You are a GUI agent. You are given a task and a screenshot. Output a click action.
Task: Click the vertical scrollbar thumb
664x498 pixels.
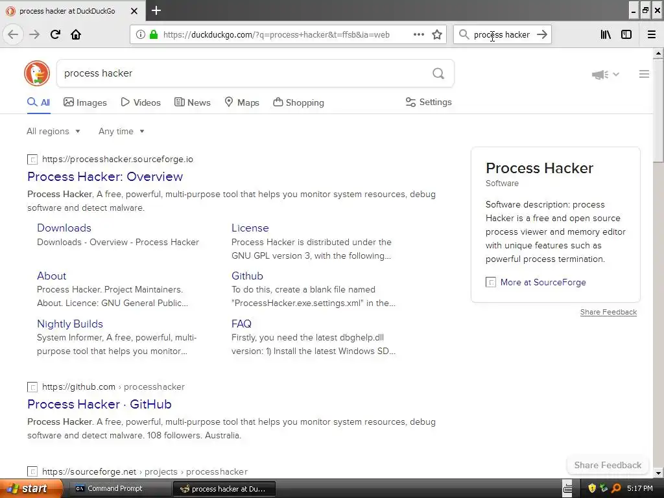click(658, 110)
